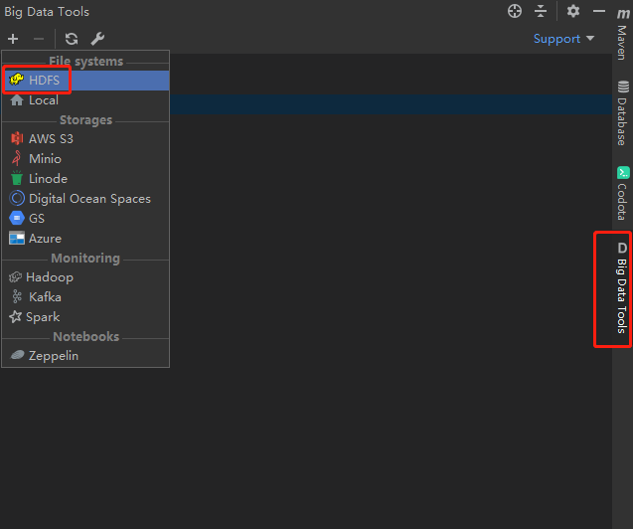The width and height of the screenshot is (633, 529).
Task: Open the Codota tool window tab
Action: (623, 194)
